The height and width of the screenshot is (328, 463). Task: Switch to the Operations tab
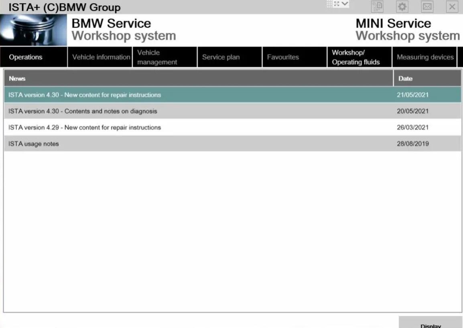34,57
